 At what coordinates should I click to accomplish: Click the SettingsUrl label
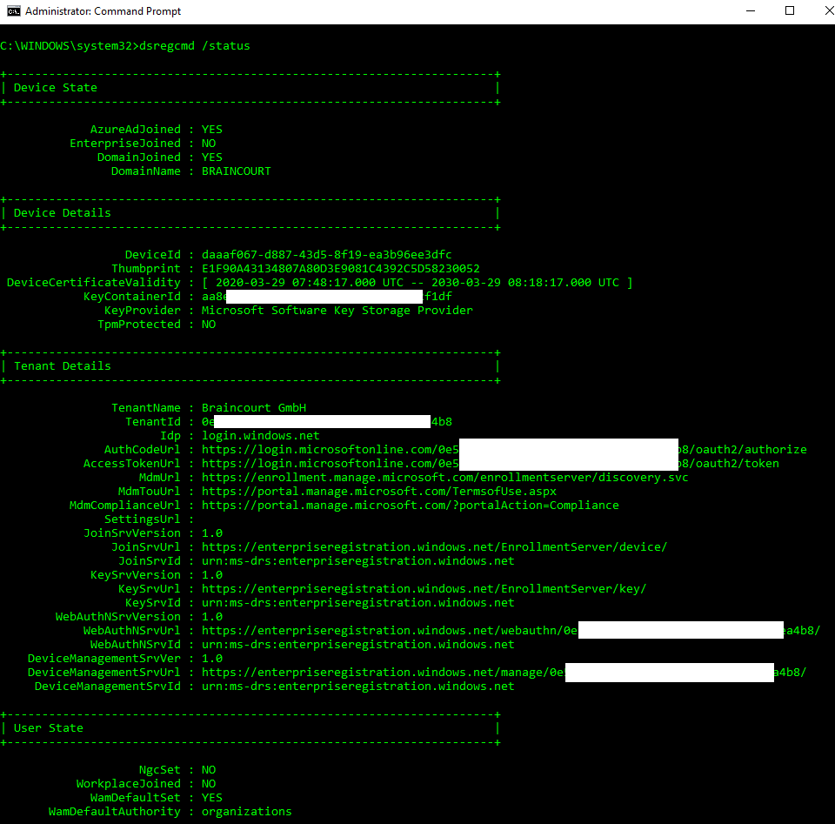click(x=142, y=519)
